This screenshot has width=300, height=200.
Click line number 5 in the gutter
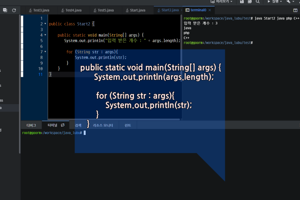pos(42,40)
